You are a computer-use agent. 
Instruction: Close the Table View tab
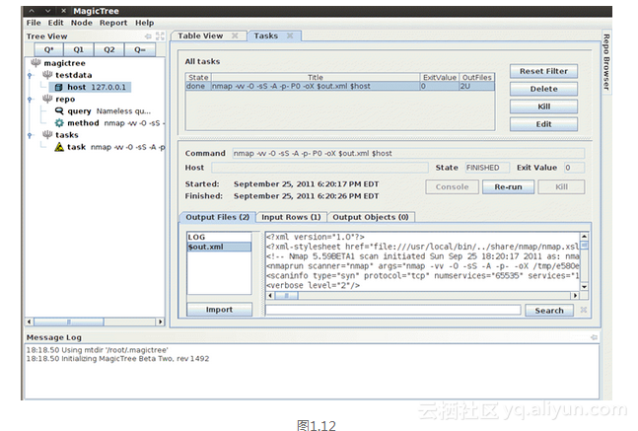click(235, 36)
